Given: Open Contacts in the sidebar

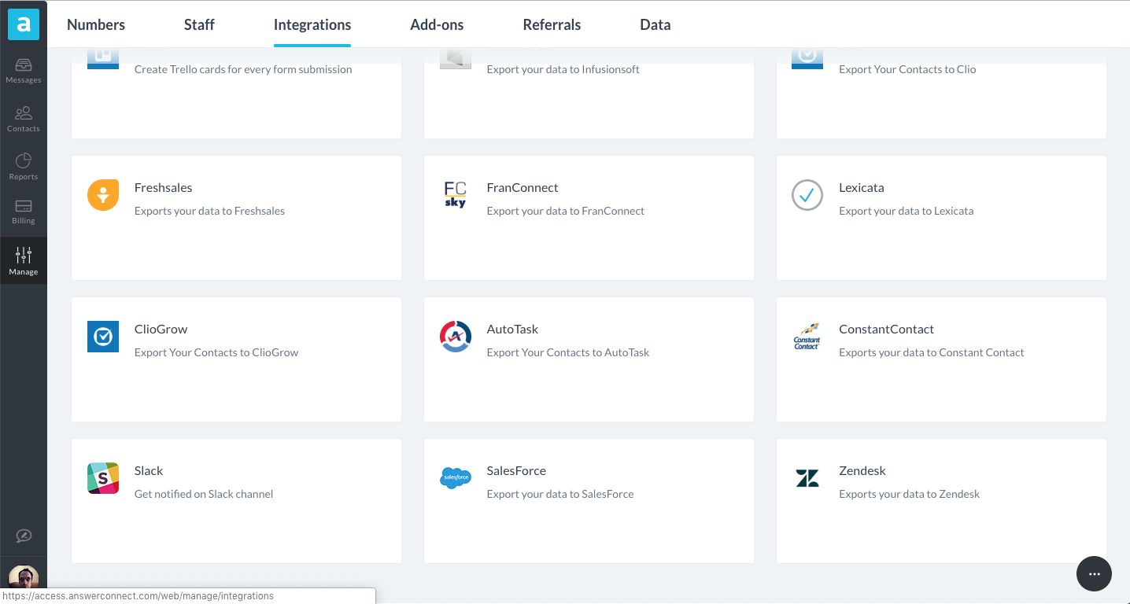Looking at the screenshot, I should pyautogui.click(x=24, y=119).
